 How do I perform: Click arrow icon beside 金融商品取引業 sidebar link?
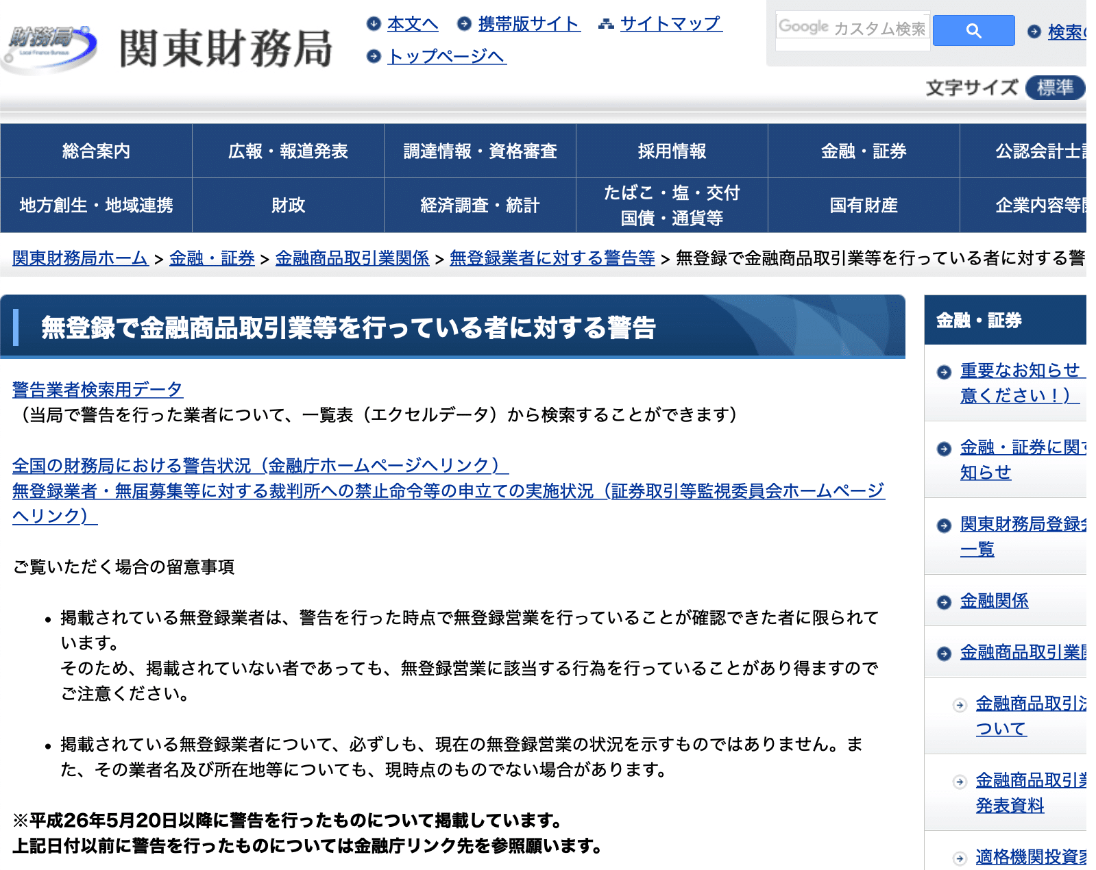[944, 654]
